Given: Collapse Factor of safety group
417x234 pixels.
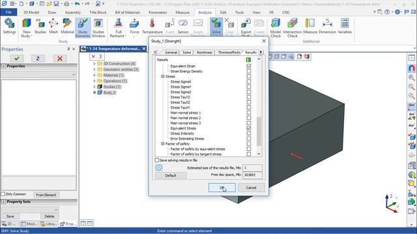Looking at the screenshot, I should click(163, 144).
